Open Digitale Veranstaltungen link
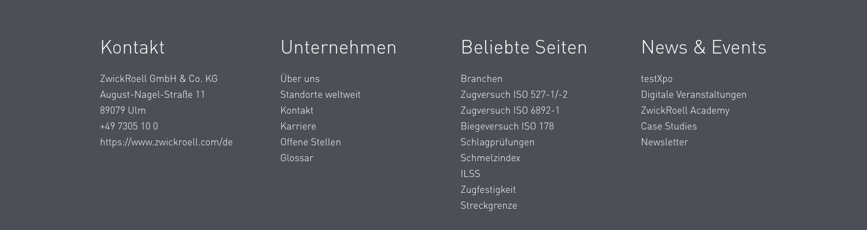Image resolution: width=867 pixels, height=230 pixels. 693,95
